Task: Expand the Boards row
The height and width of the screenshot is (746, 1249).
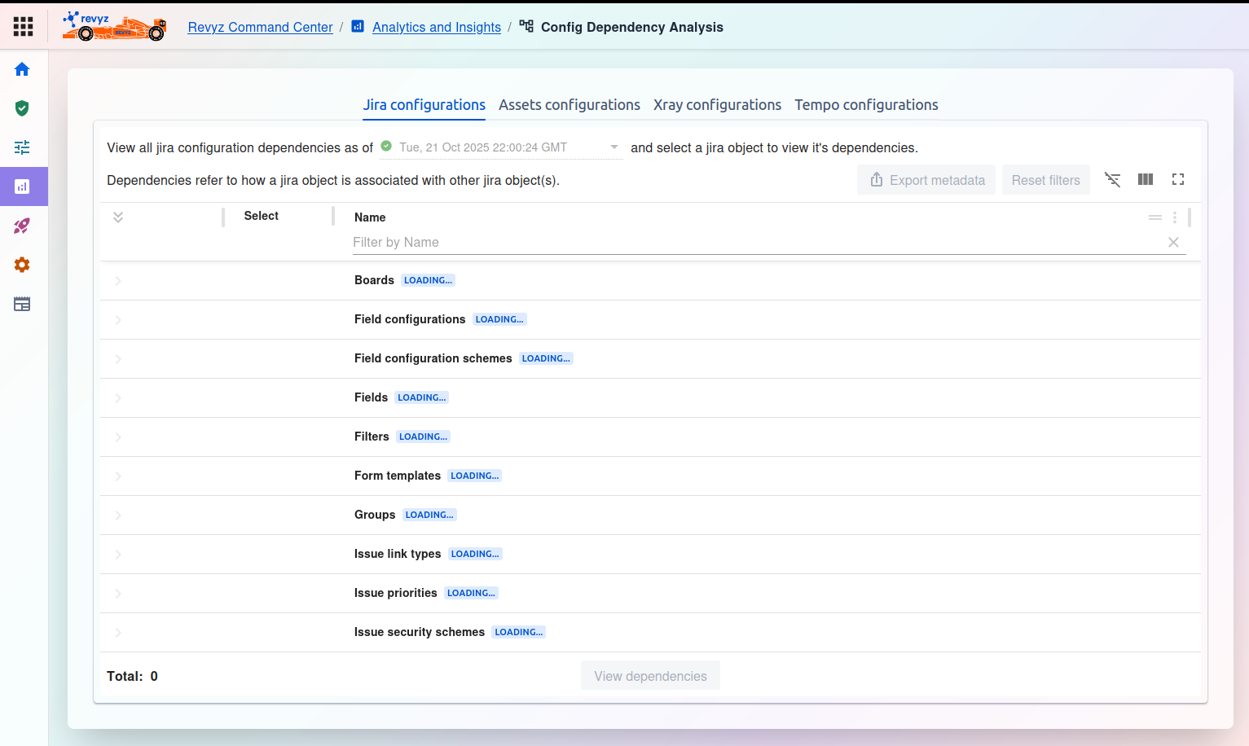Action: tap(118, 281)
